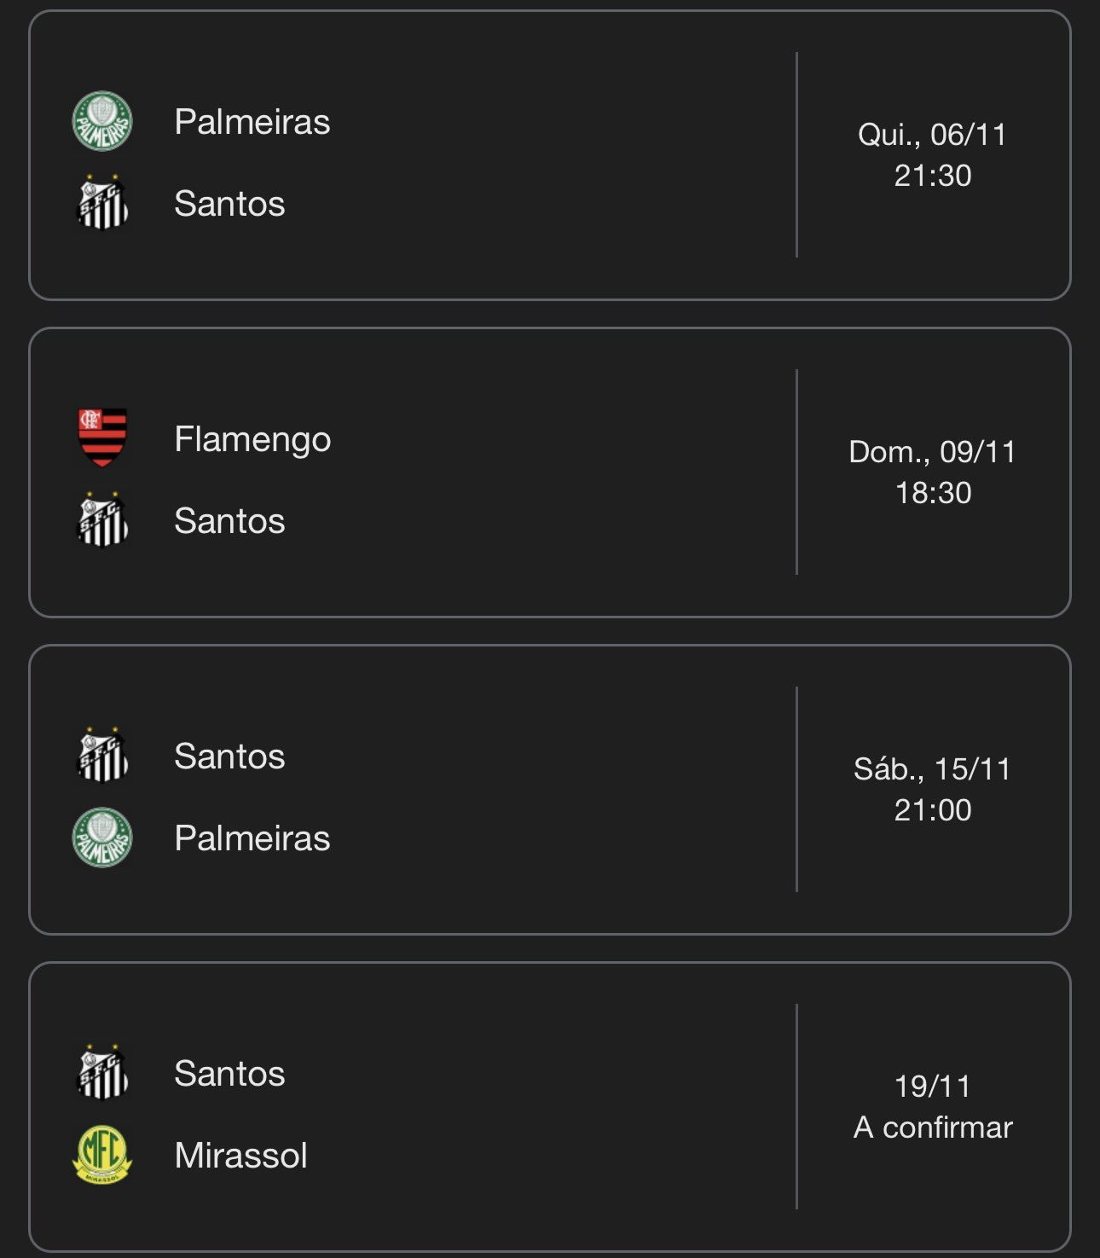Click Santos crest below Flamengo

102,520
